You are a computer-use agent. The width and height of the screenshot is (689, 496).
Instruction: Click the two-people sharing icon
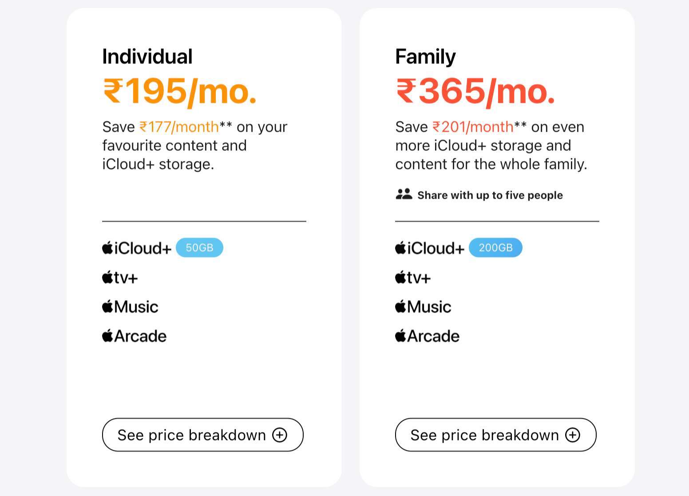404,194
